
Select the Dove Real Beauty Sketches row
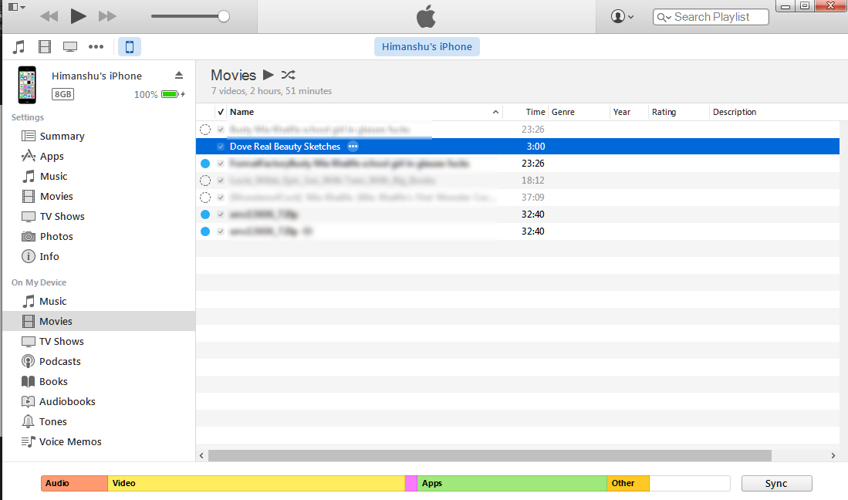[518, 147]
